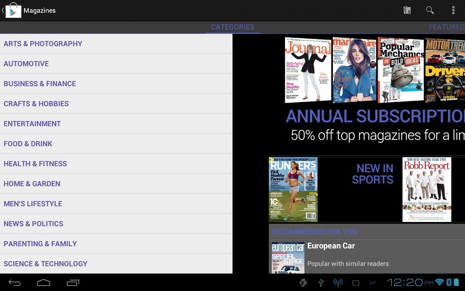Open the European Car cover thumbnail
This screenshot has height=291, width=465.
(x=288, y=258)
